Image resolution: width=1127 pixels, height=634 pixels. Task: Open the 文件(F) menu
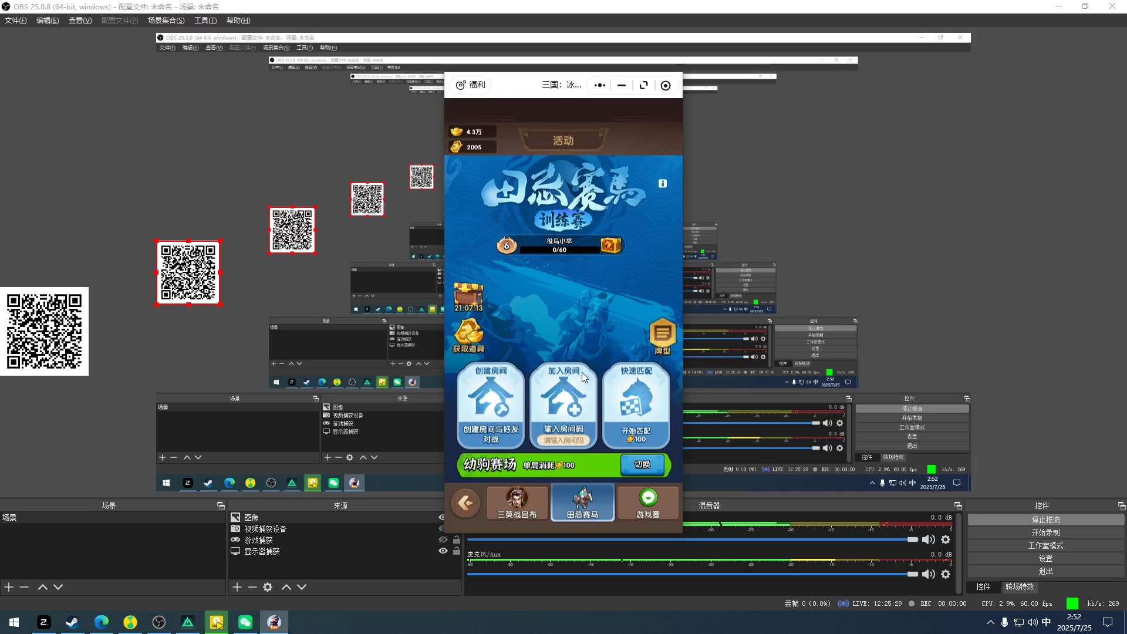[16, 21]
